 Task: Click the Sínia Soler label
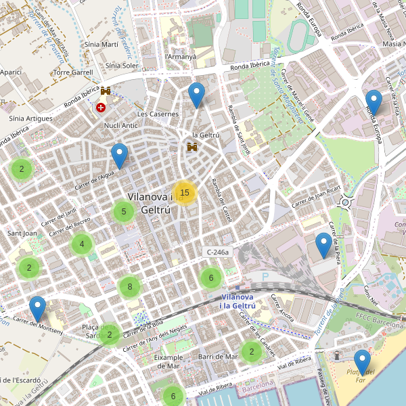click(122, 66)
